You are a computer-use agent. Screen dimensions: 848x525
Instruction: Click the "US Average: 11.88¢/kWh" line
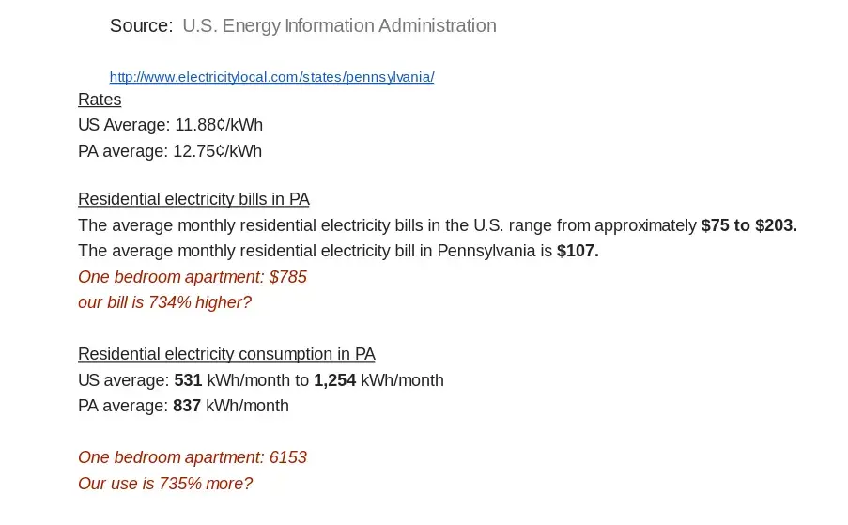point(170,125)
